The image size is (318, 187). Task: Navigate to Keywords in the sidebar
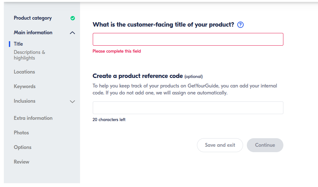coord(25,87)
